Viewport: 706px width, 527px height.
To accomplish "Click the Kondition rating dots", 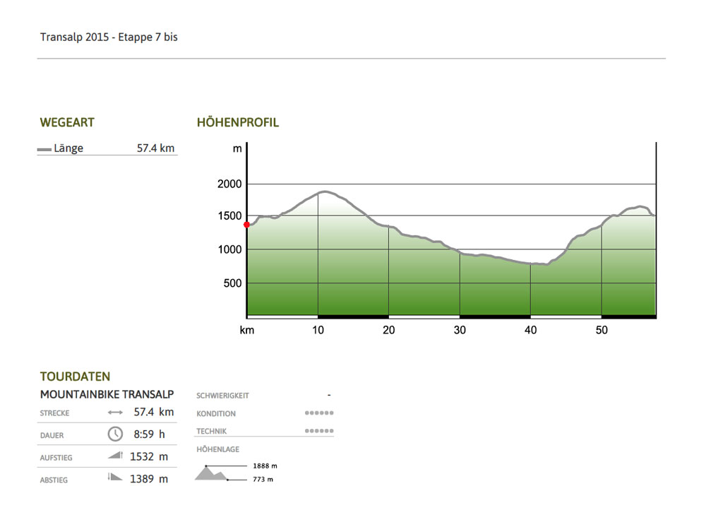I will point(319,413).
